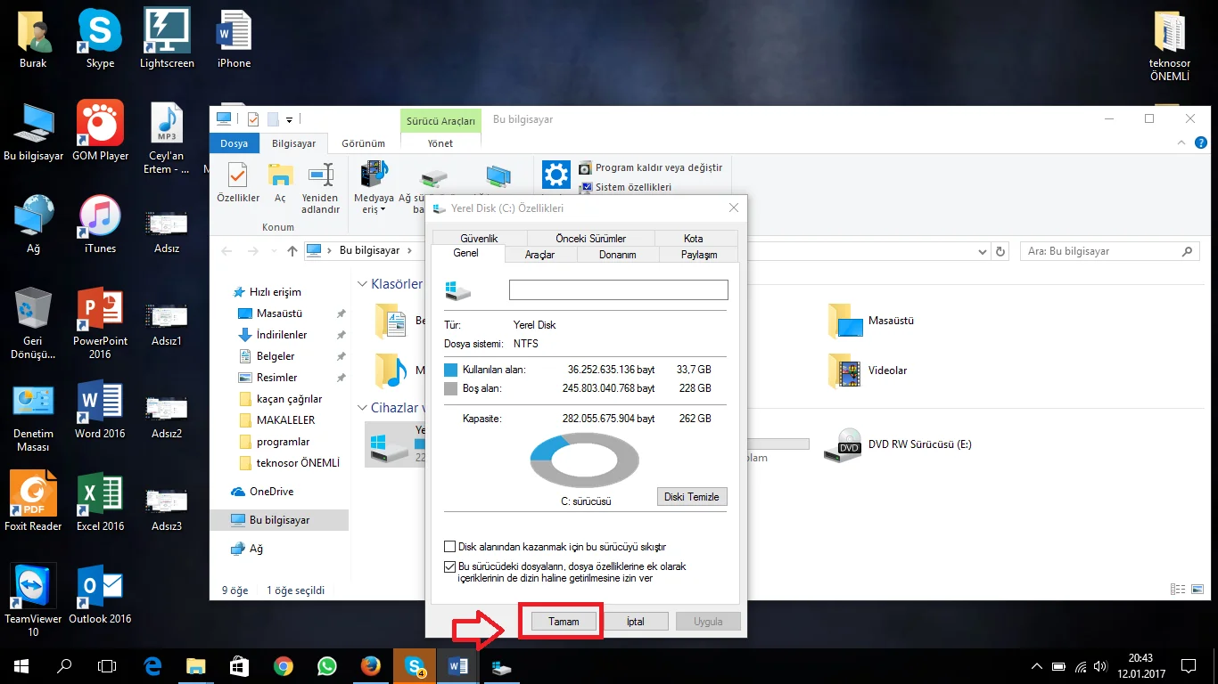Click the drive label text field
The width and height of the screenshot is (1218, 684).
pos(618,290)
